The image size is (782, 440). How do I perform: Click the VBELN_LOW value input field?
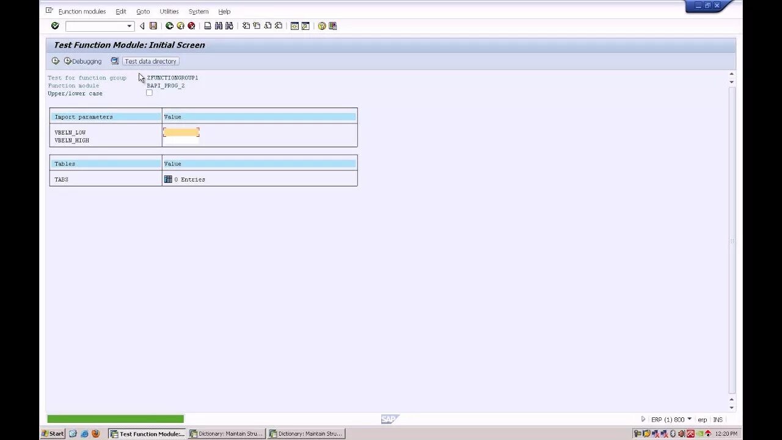click(181, 132)
